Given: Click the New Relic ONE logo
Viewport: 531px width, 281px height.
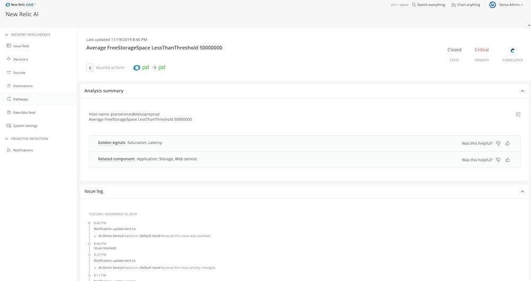Looking at the screenshot, I should point(21,5).
